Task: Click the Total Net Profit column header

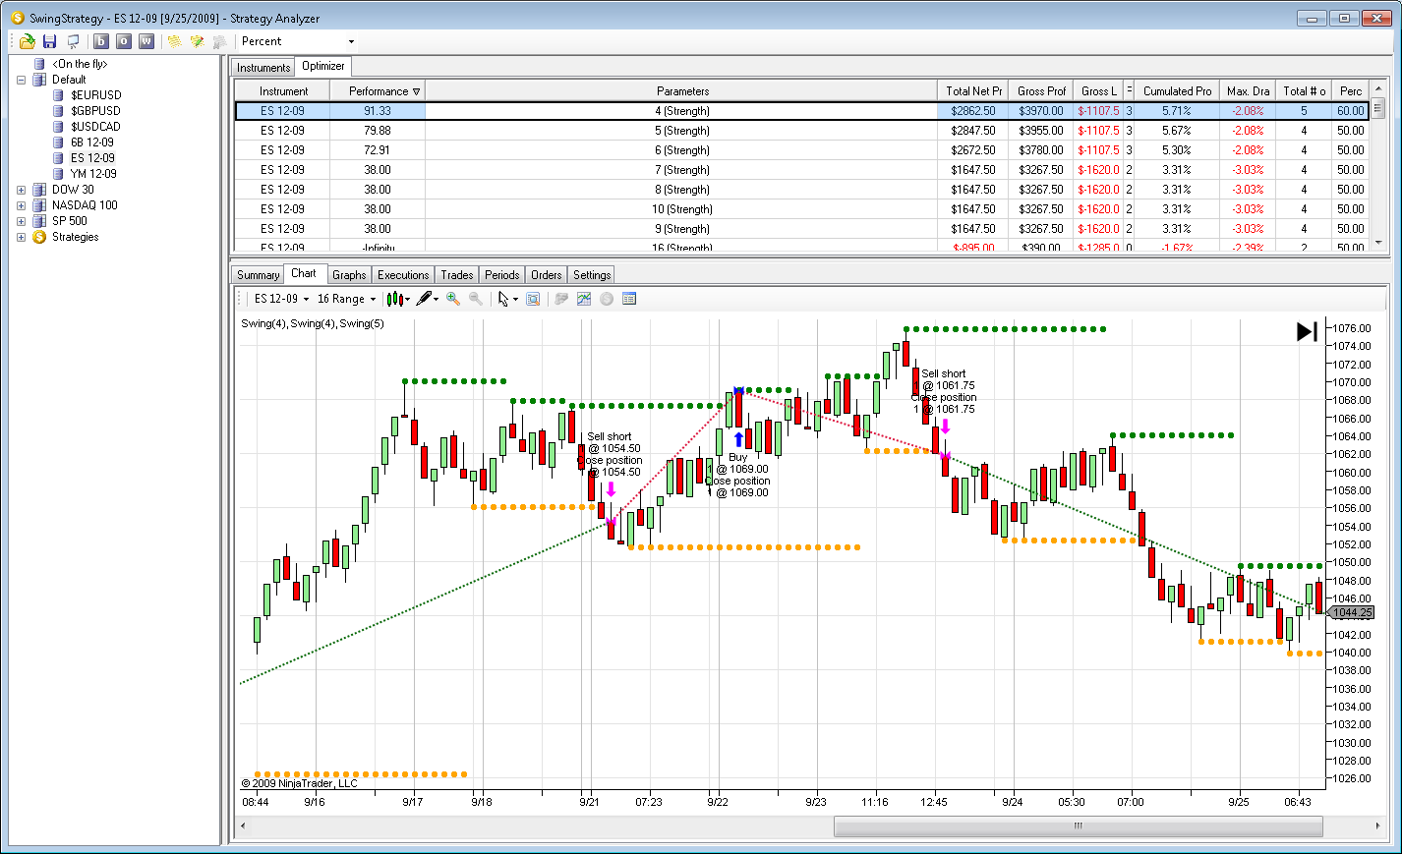Action: click(x=973, y=91)
